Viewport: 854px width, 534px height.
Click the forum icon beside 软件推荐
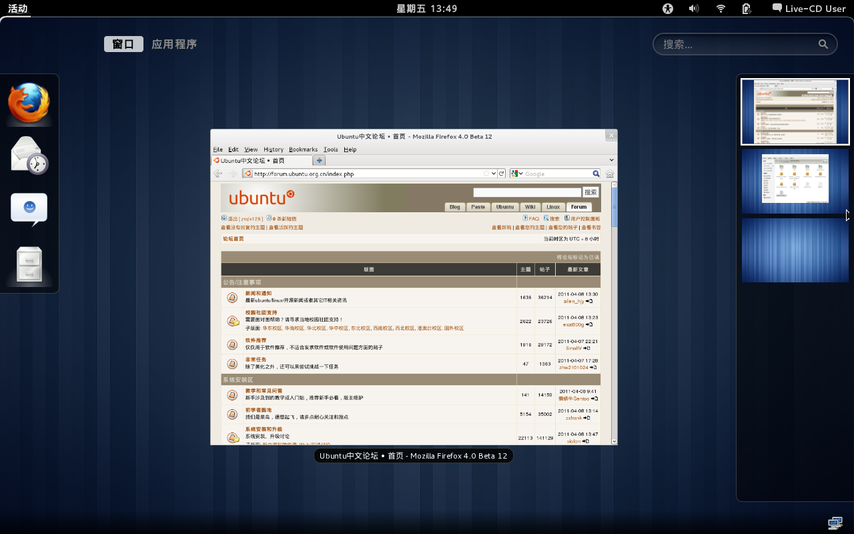(232, 344)
